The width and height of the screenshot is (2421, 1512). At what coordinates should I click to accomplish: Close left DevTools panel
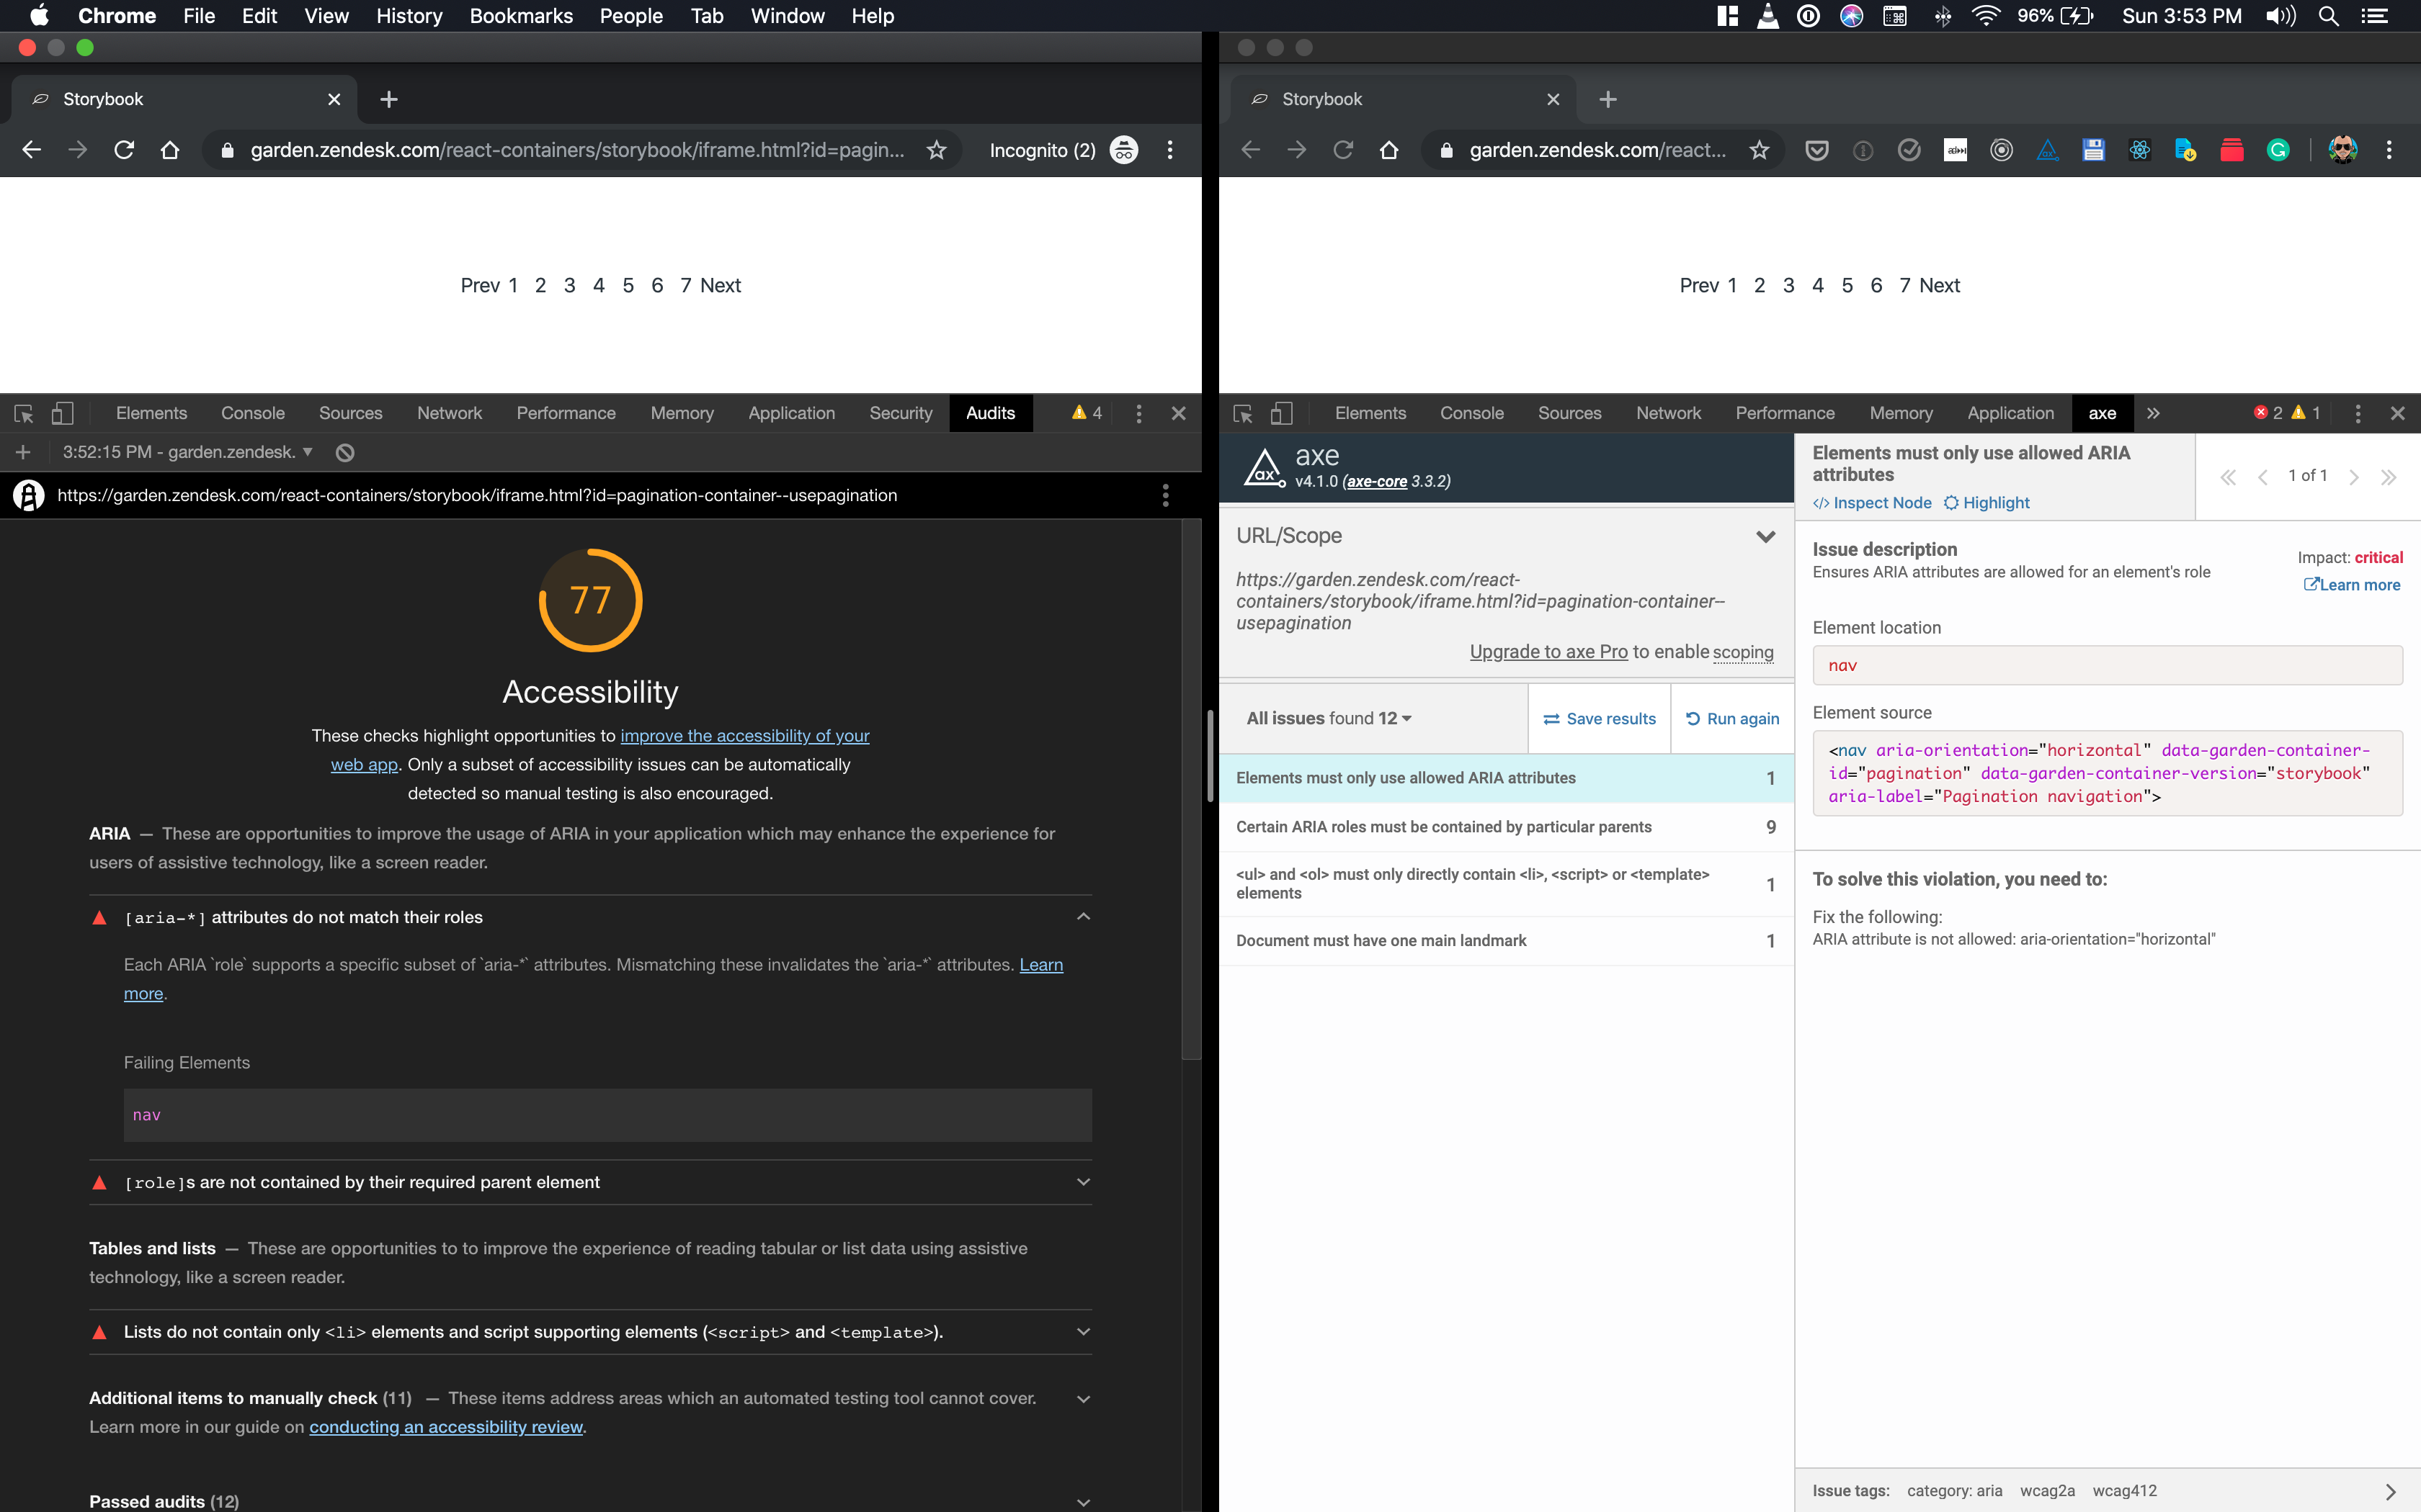tap(1179, 413)
